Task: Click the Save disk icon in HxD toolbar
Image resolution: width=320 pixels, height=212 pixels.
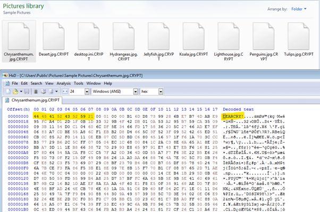Action: (26, 92)
